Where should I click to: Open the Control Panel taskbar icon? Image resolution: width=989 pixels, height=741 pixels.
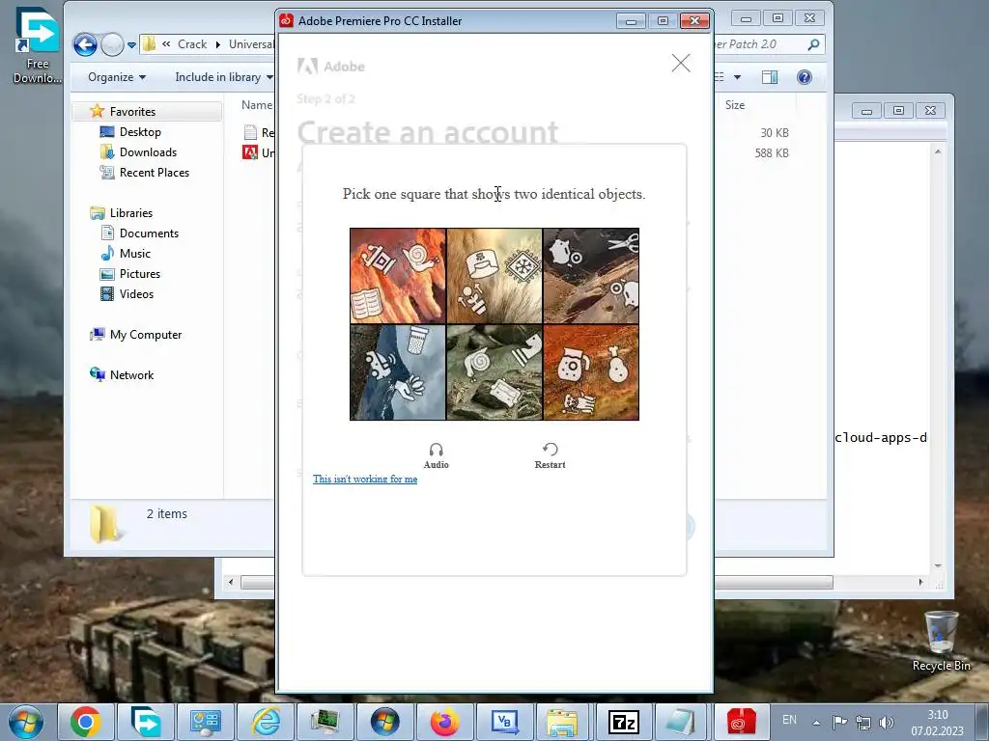pos(206,722)
